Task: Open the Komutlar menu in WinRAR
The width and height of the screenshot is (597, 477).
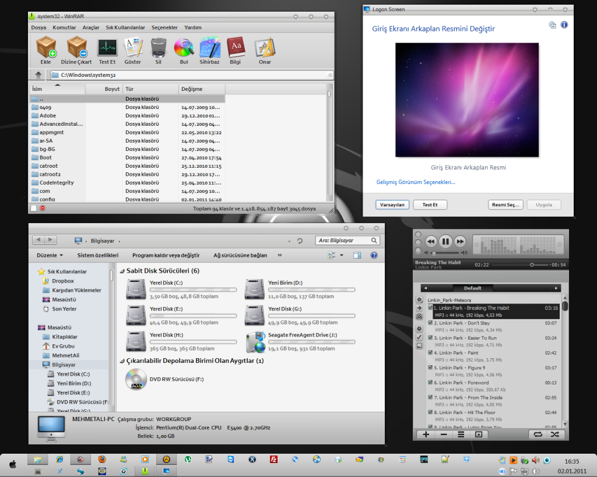Action: (64, 27)
